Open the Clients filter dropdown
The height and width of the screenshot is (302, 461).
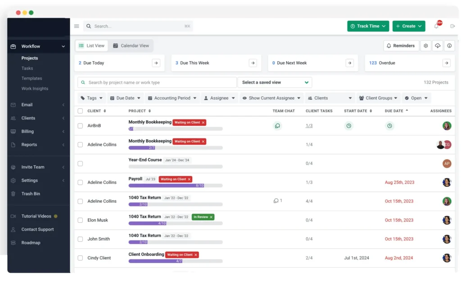pyautogui.click(x=330, y=98)
